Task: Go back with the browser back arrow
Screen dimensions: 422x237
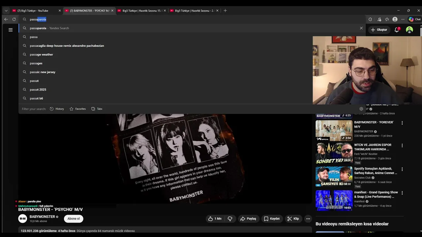Action: tap(6, 19)
